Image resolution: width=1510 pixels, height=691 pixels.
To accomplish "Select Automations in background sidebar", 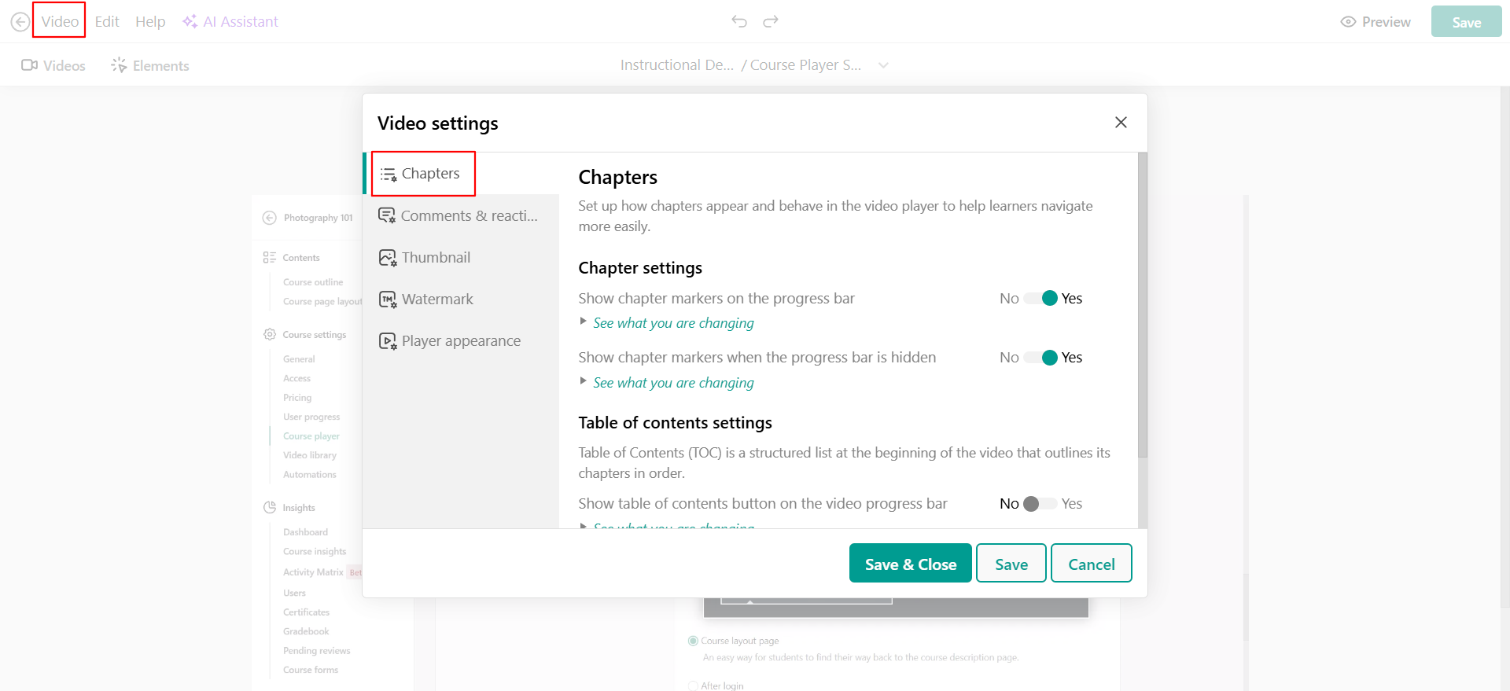I will [310, 475].
